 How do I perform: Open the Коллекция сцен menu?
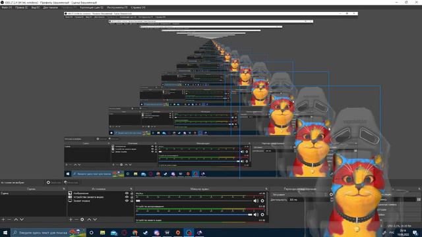click(x=92, y=7)
